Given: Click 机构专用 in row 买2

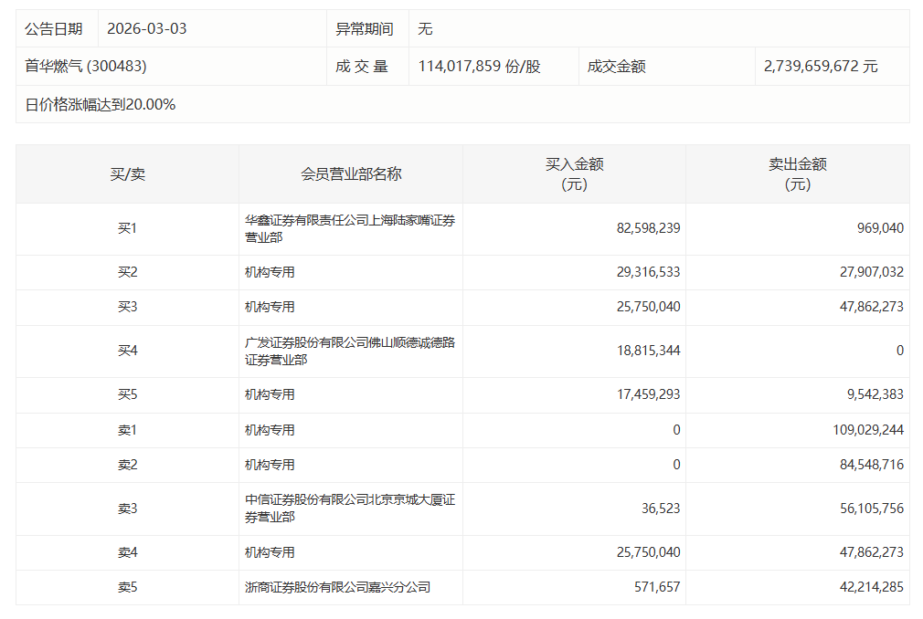Looking at the screenshot, I should pos(264,273).
